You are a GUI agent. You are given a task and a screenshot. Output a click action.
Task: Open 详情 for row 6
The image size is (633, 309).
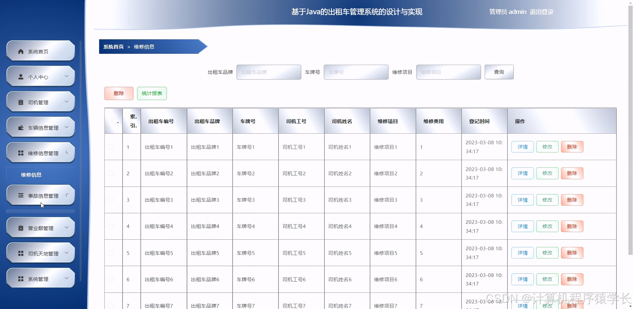pos(523,279)
